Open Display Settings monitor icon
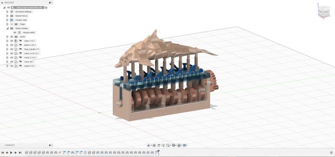This screenshot has width=335, height=157. pyautogui.click(x=173, y=145)
